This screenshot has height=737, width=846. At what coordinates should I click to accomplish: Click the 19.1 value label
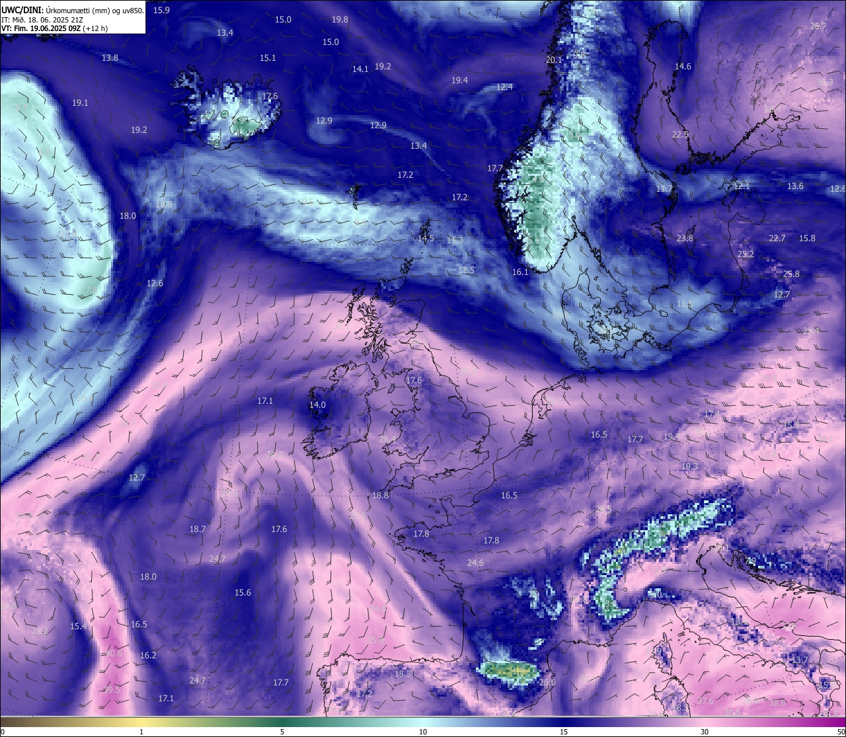click(80, 103)
